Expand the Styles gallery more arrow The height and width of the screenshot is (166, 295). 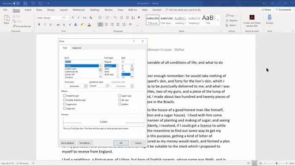[218, 20]
